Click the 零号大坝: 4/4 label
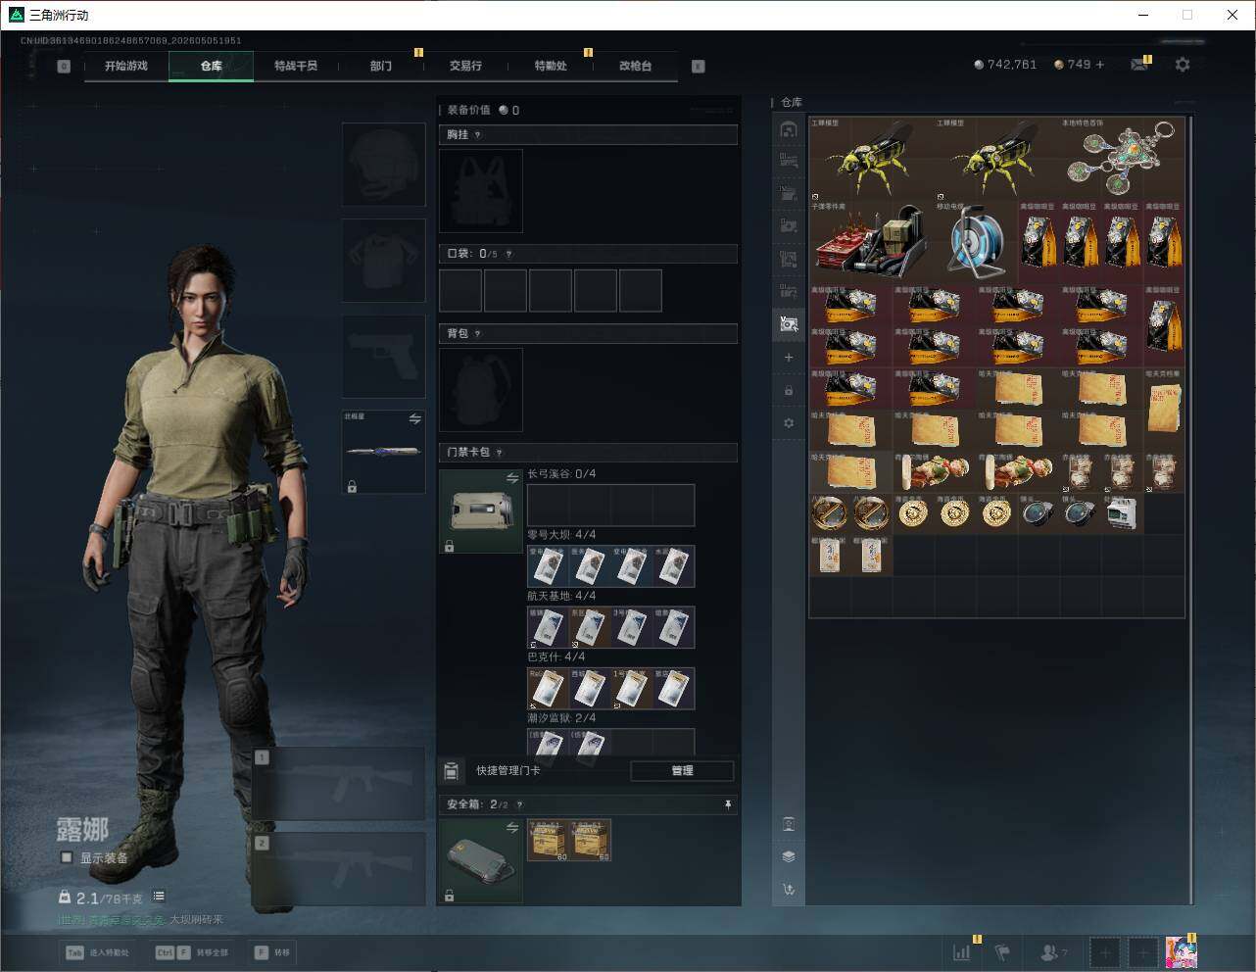 [x=561, y=535]
